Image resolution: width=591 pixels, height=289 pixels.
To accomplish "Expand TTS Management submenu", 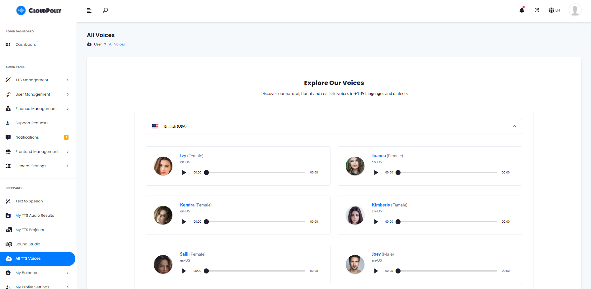I will [68, 80].
